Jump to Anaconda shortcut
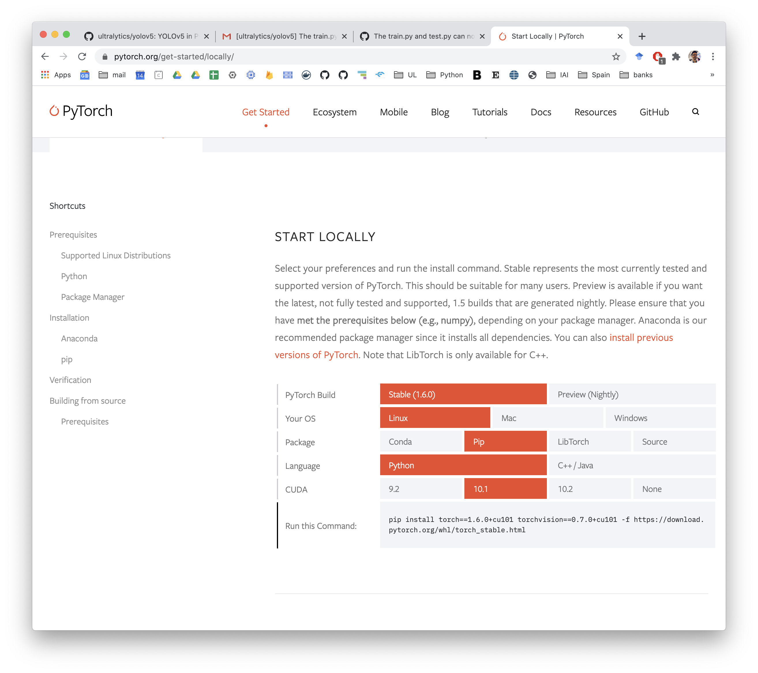This screenshot has width=758, height=673. point(79,339)
